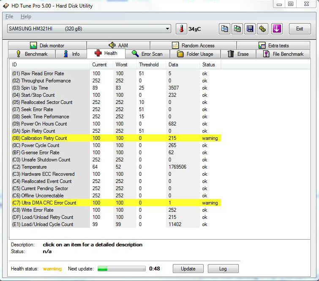Open the Disk monitor tab
This screenshot has height=281, width=319.
pyautogui.click(x=47, y=46)
